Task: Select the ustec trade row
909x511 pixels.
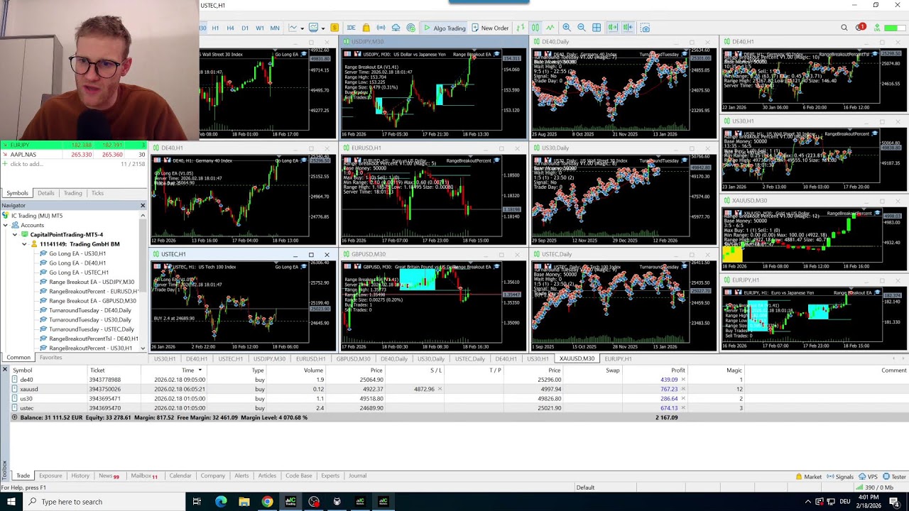Action: pos(454,408)
